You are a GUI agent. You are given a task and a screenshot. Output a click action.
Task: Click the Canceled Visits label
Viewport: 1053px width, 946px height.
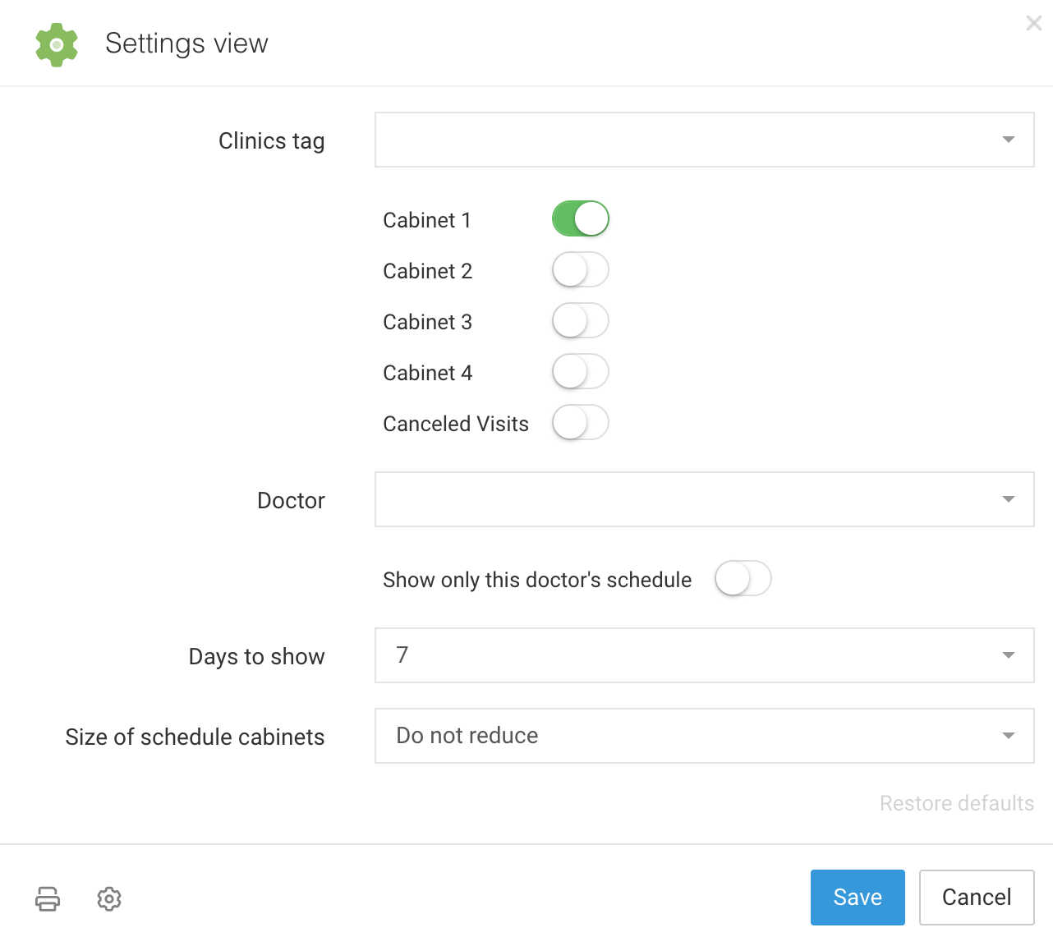456,424
